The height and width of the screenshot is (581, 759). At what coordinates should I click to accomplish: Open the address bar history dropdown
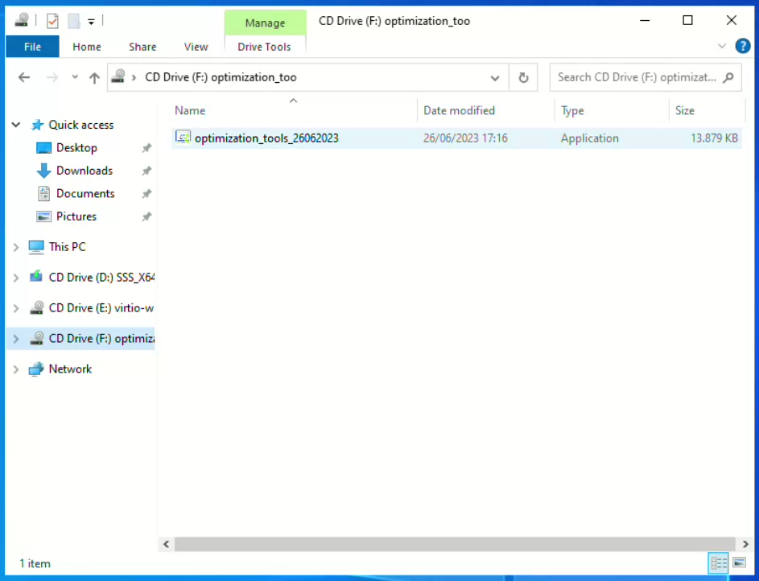click(495, 78)
